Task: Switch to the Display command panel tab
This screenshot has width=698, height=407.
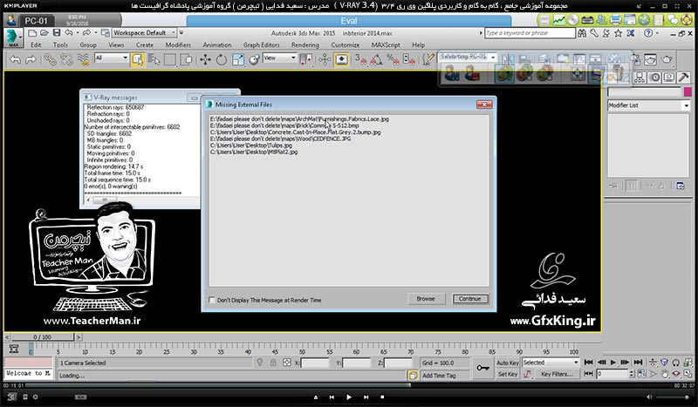Action: (669, 78)
